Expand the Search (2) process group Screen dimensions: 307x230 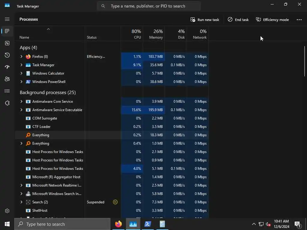[x=21, y=202]
